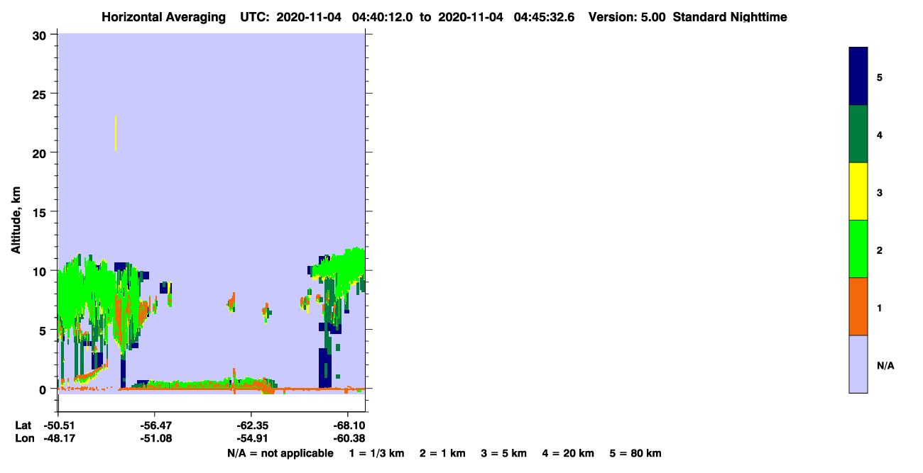Screen dimensions: 923x473
Task: Click the 'Lon' row label
Action: (24, 438)
